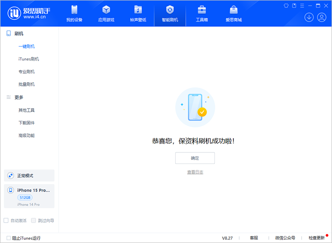Click the feedback note icon in title bar

pyautogui.click(x=294, y=6)
